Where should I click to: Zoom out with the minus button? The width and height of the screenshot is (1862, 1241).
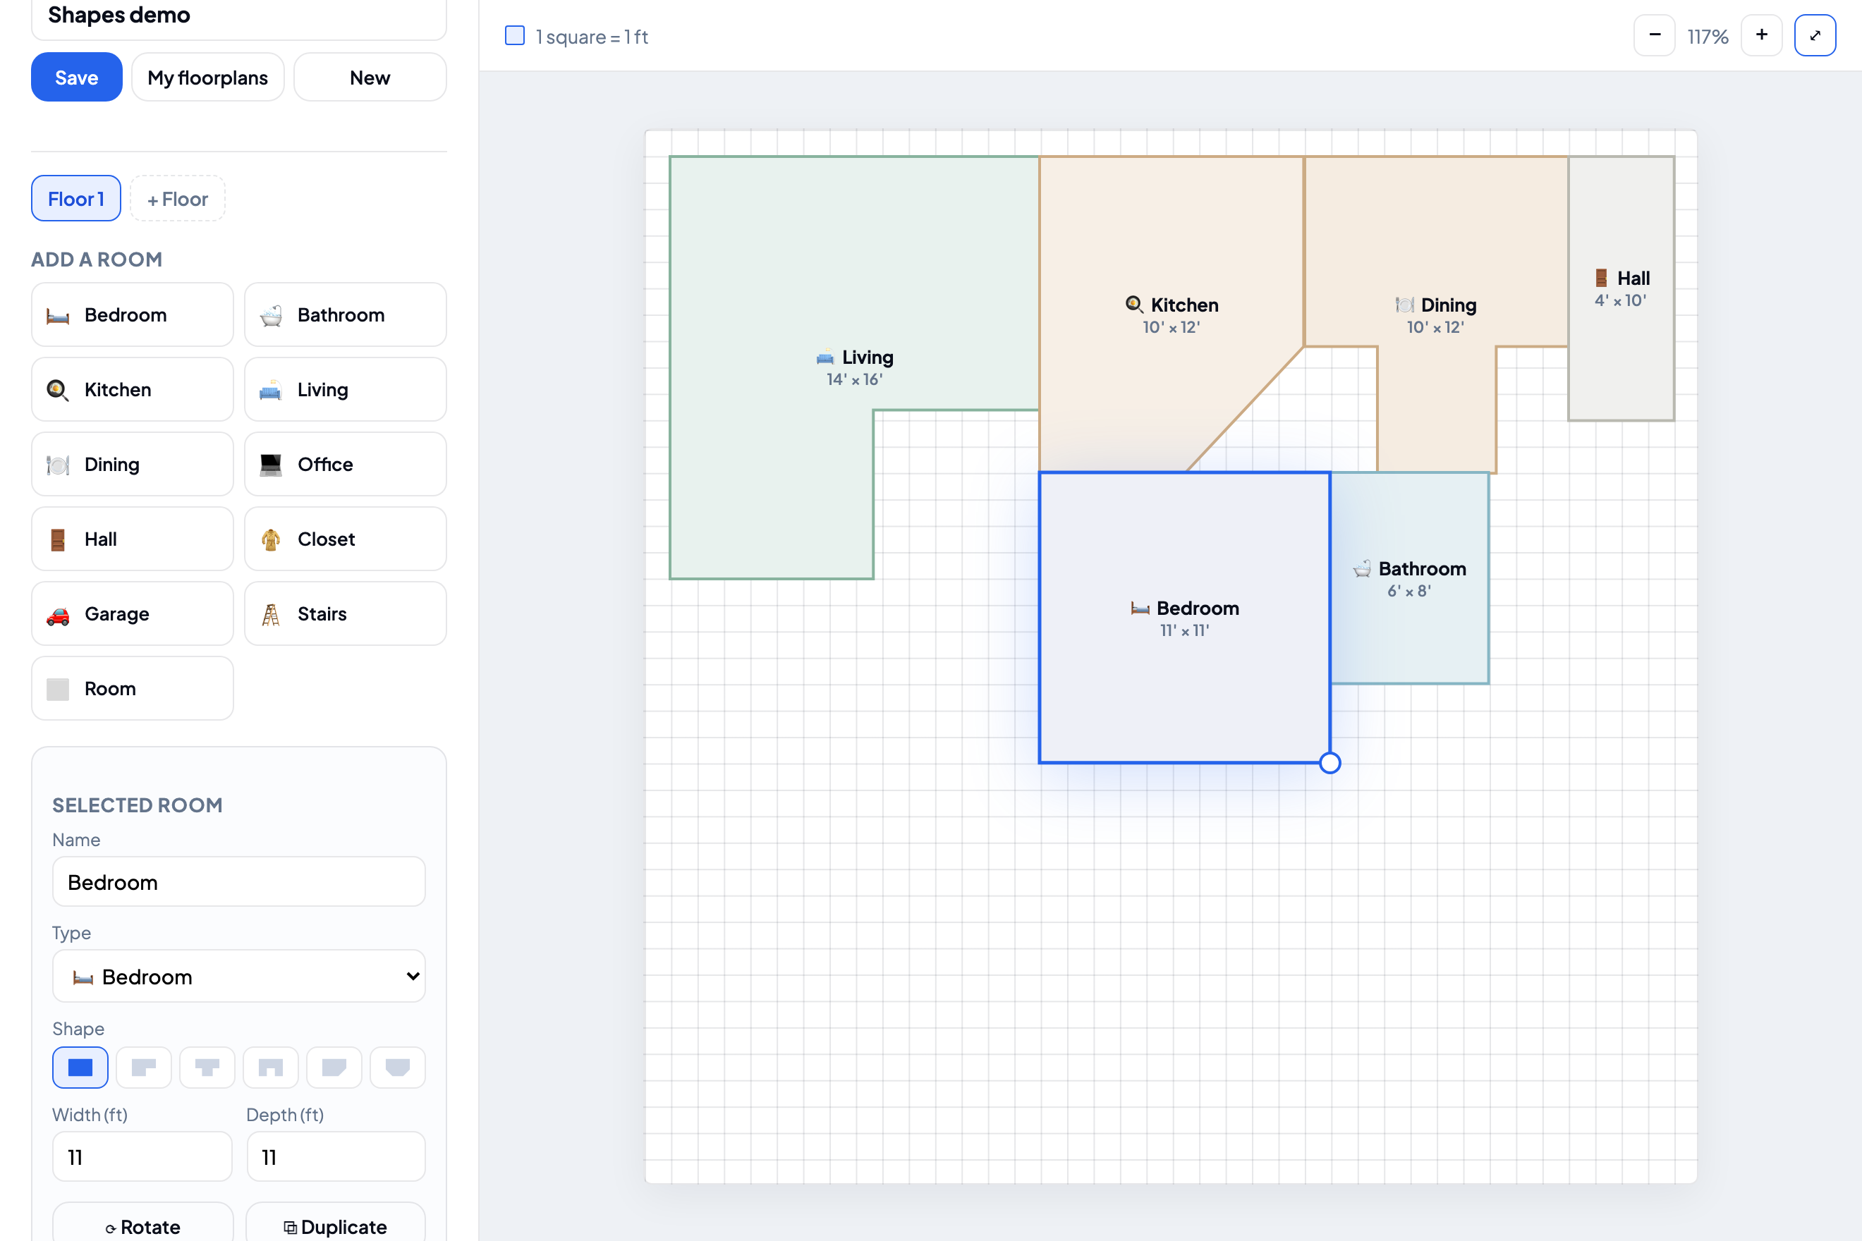coord(1654,36)
